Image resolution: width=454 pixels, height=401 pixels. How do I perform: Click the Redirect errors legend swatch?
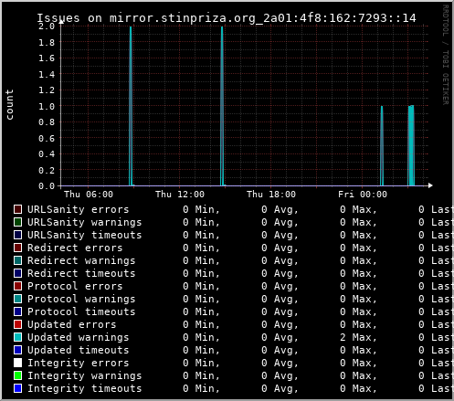tap(17, 248)
